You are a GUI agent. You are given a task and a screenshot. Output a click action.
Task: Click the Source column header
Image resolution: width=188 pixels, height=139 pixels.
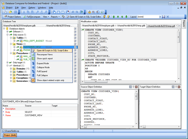[x=38, y=106]
